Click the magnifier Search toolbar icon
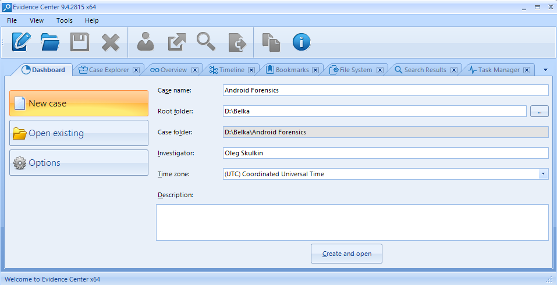 coord(206,41)
